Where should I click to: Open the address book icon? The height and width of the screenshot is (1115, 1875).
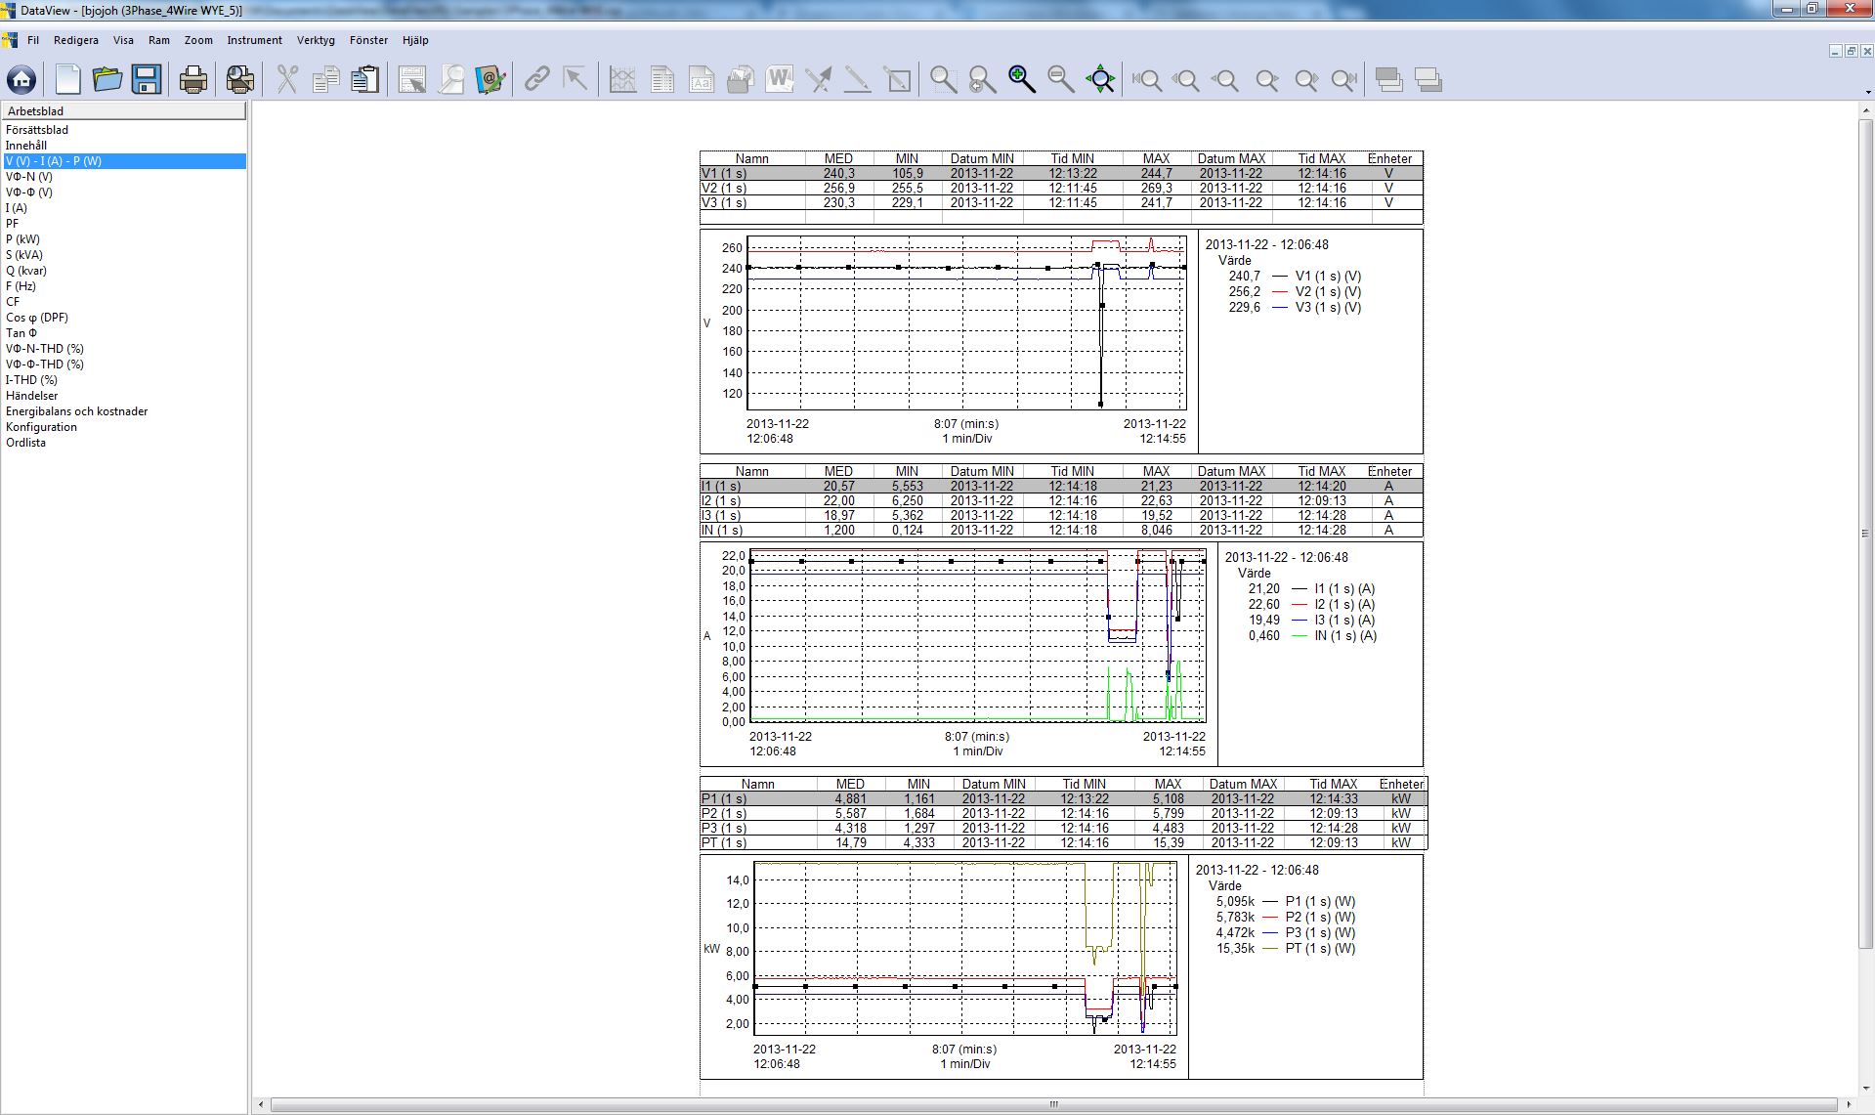[490, 80]
